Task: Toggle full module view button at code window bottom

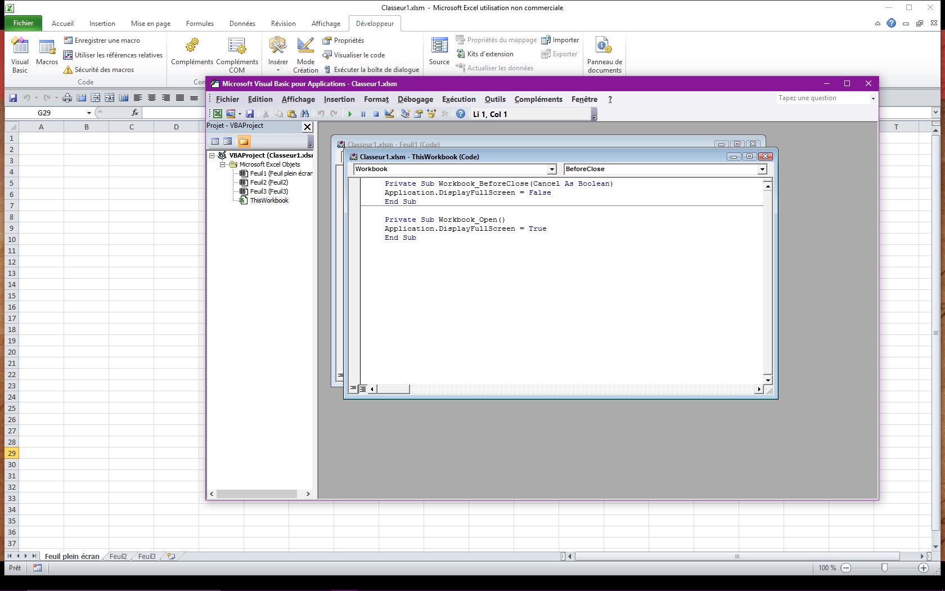Action: [x=363, y=388]
